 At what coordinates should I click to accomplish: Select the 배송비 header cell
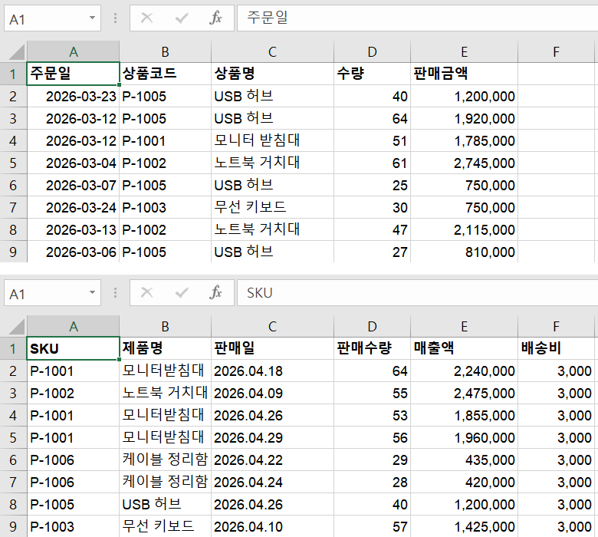pyautogui.click(x=556, y=348)
